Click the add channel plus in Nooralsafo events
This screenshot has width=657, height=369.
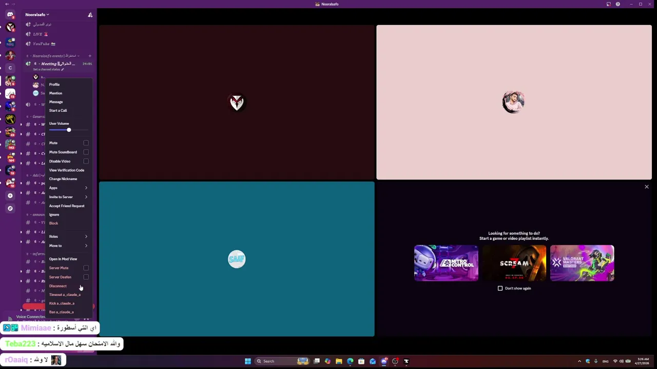point(89,56)
